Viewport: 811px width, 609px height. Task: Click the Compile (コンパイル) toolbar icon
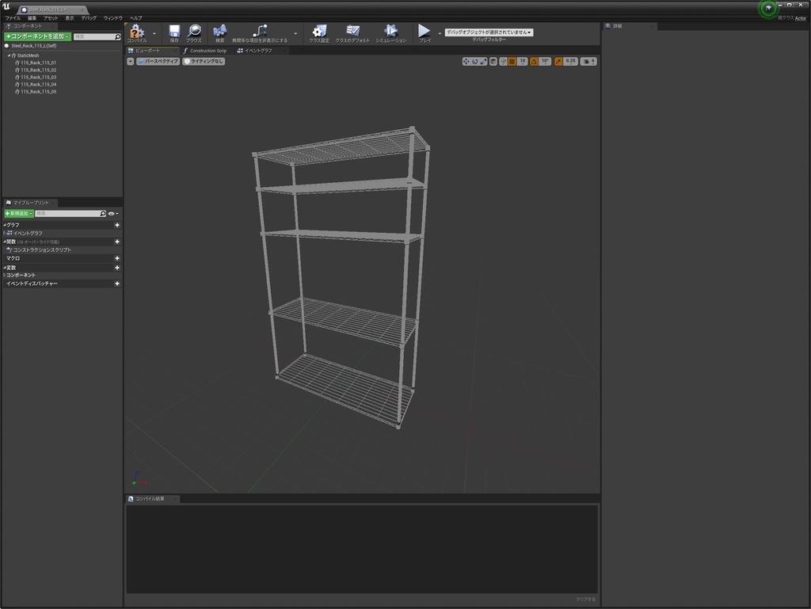pos(137,32)
